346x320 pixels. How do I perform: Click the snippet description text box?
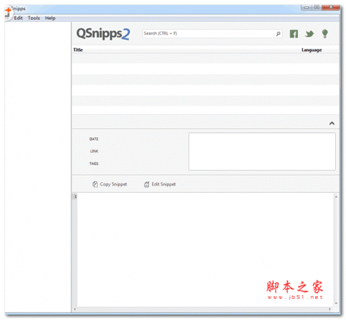pos(262,152)
